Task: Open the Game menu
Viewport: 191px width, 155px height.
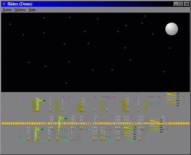Action: pos(7,10)
